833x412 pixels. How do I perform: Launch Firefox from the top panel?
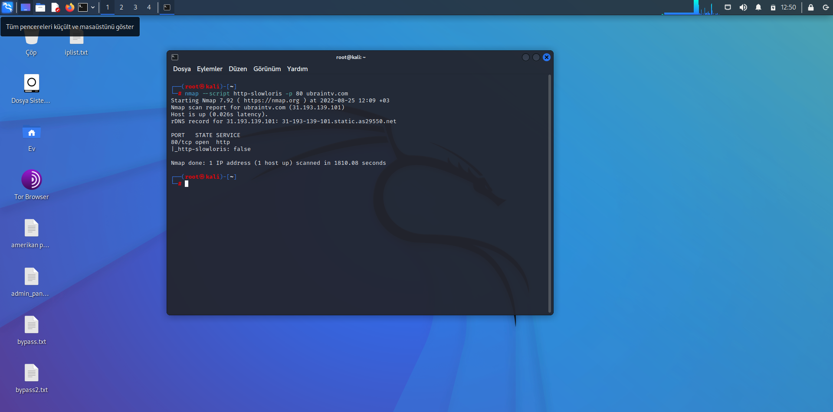click(x=69, y=7)
